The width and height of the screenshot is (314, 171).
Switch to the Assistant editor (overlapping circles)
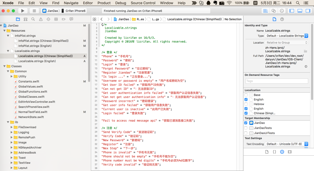(274, 11)
